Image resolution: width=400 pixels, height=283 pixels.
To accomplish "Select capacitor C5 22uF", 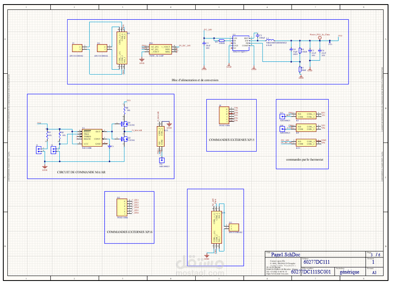I will click(x=310, y=51).
